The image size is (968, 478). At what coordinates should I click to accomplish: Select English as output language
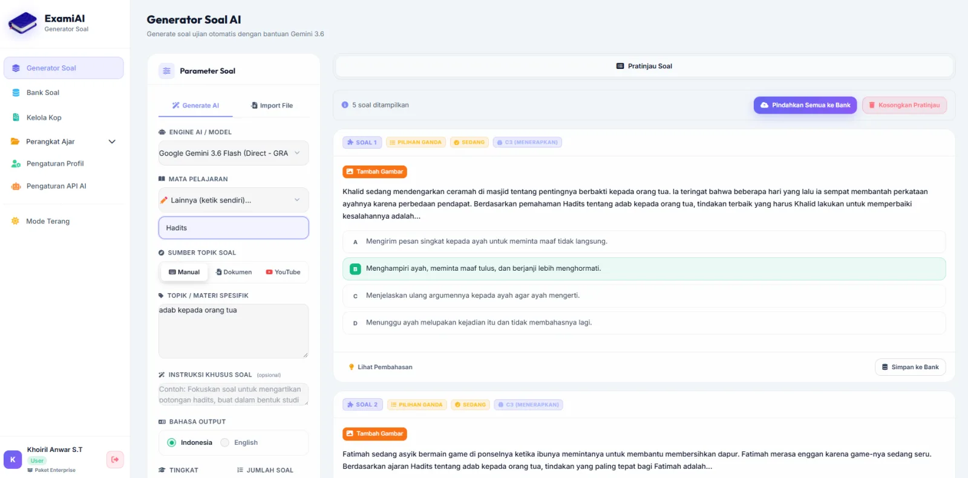(x=240, y=442)
